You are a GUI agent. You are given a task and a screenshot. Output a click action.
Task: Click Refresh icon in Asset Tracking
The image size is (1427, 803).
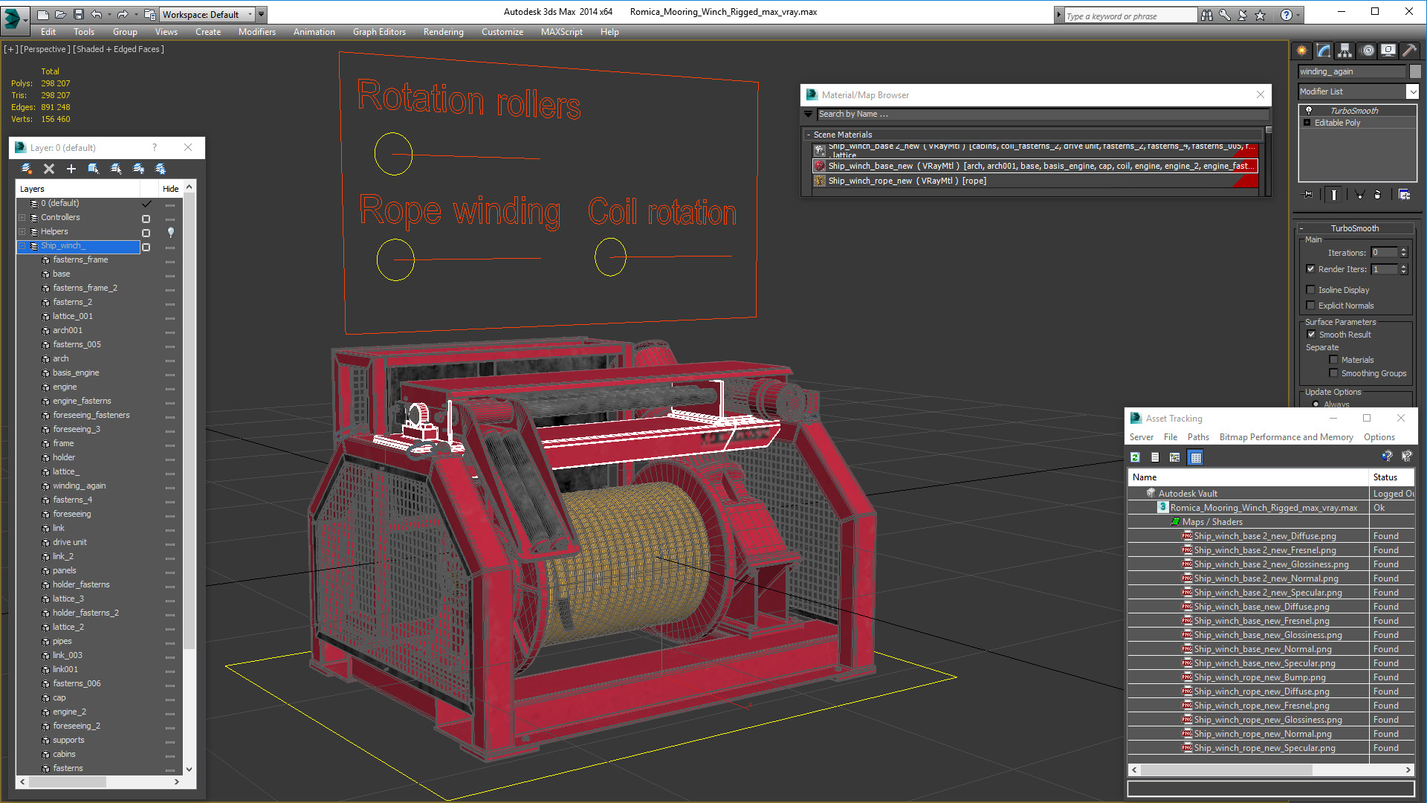coord(1135,457)
